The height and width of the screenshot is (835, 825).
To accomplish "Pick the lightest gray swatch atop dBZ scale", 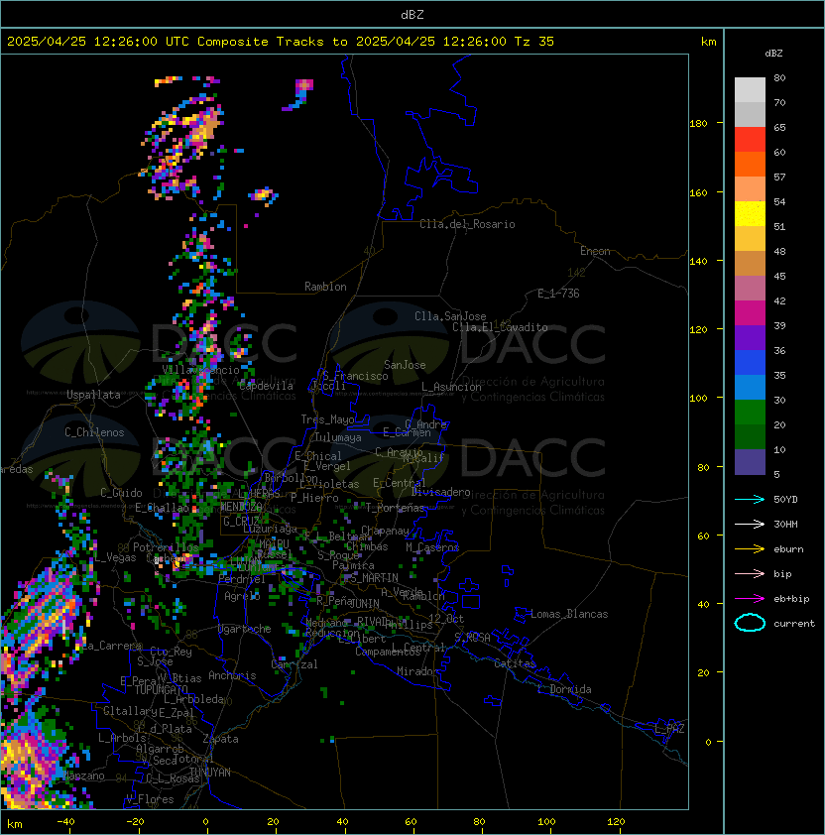I will point(750,90).
